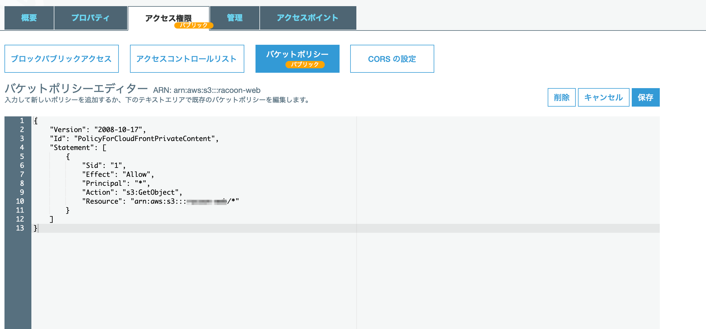The width and height of the screenshot is (706, 329).
Task: Open the 管理 tab
Action: (234, 18)
